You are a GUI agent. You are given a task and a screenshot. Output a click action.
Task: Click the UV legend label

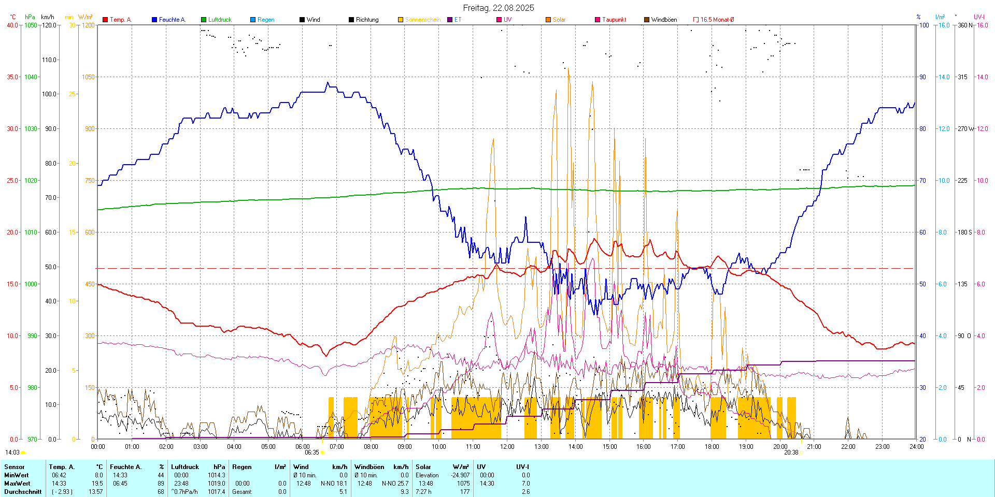click(x=507, y=20)
